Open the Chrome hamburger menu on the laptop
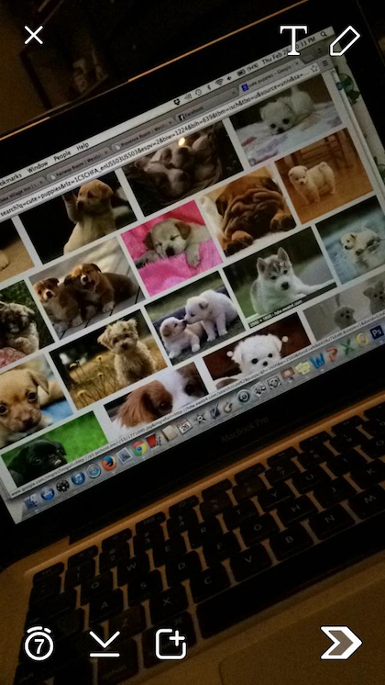Viewport: 385px width, 685px height. point(324,63)
